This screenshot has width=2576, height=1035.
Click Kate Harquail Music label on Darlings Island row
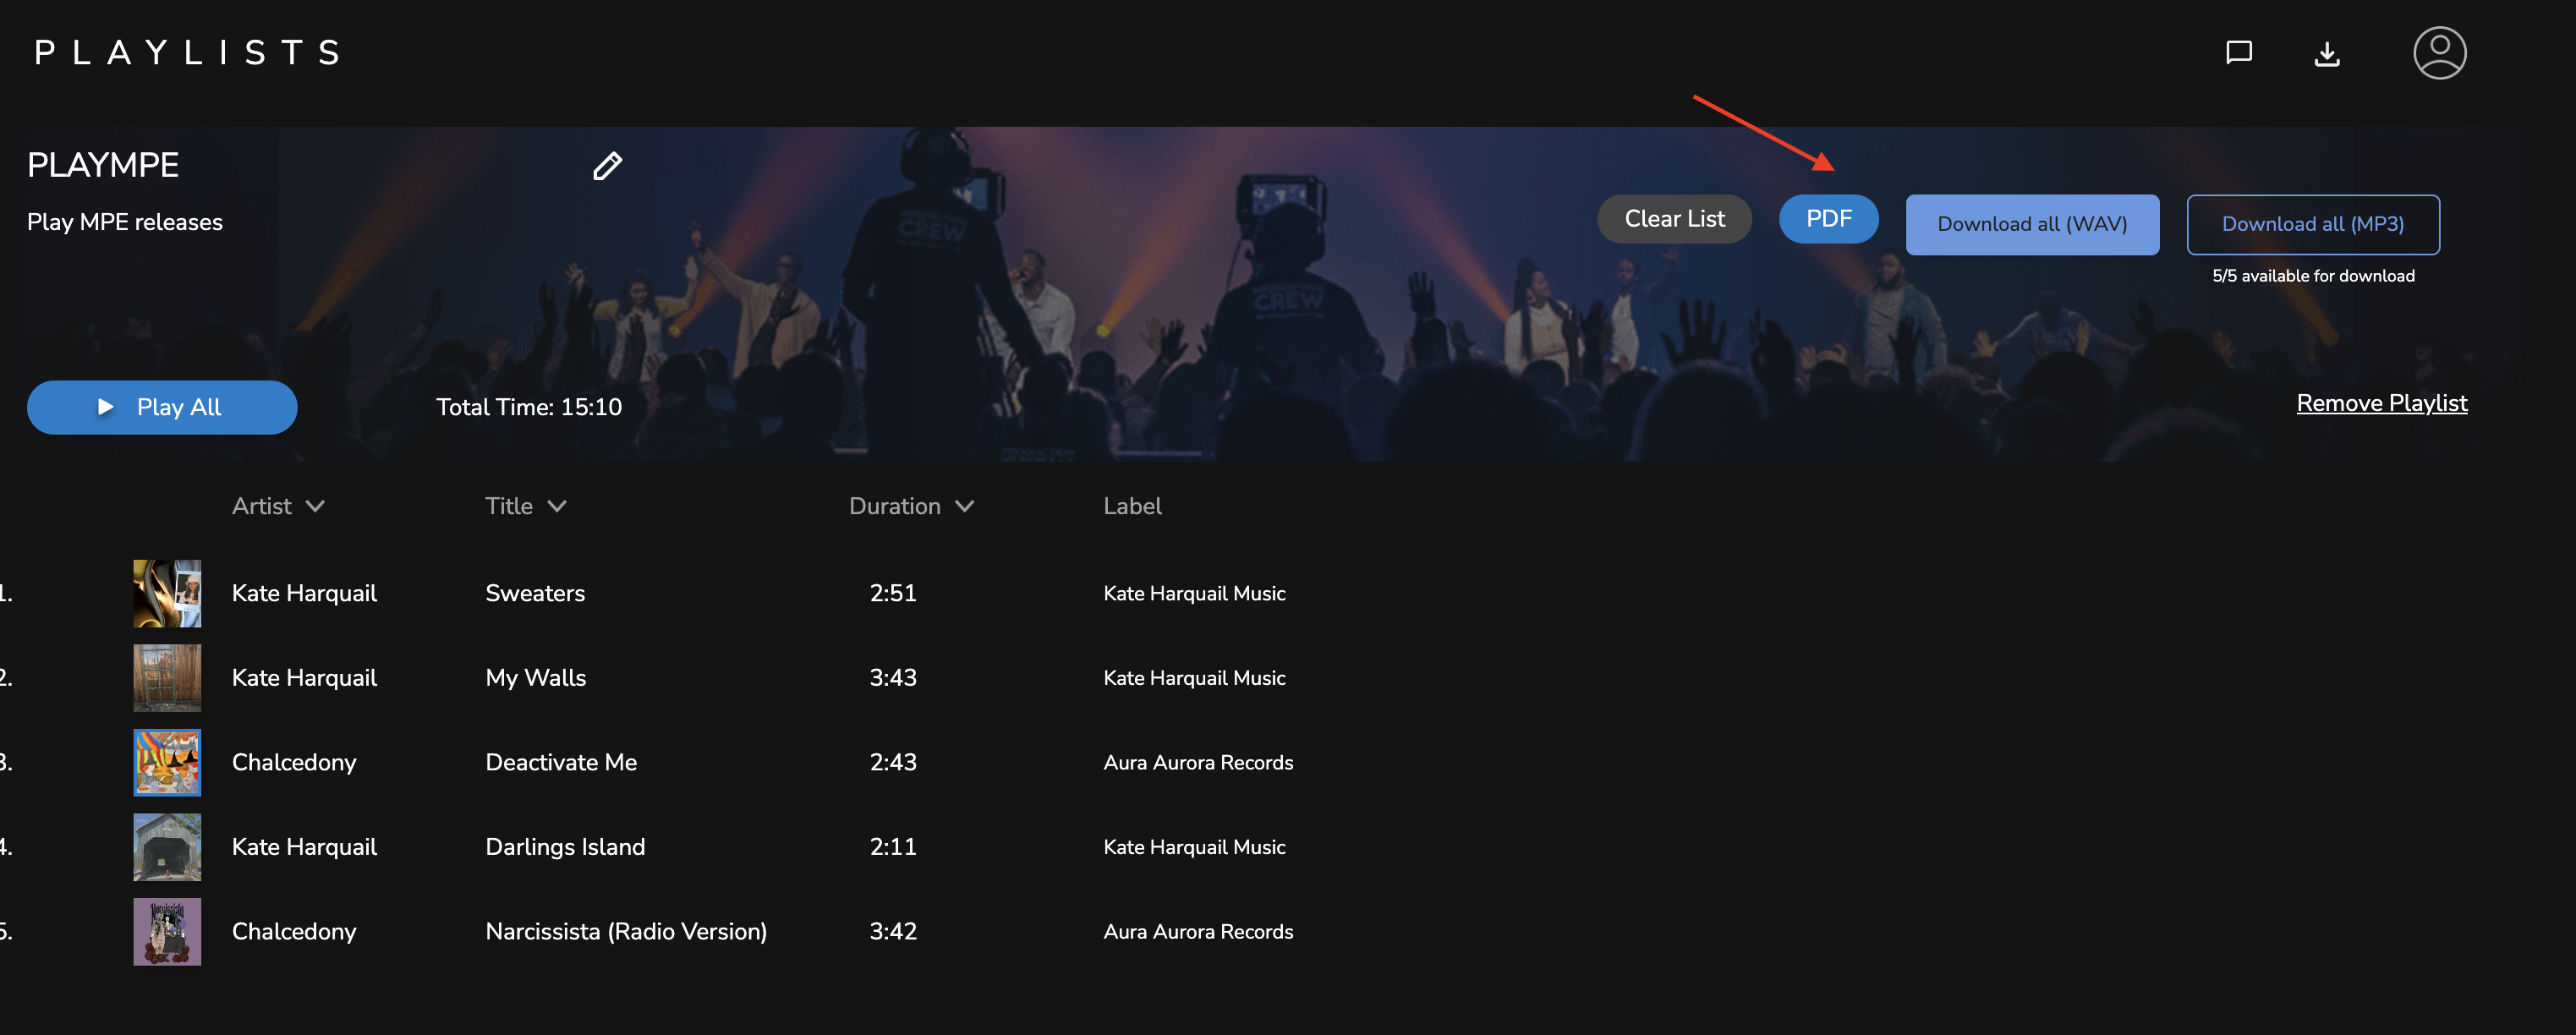coord(1194,847)
